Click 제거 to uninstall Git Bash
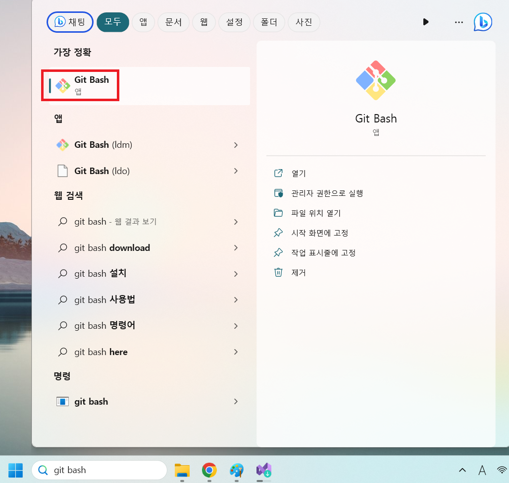509x483 pixels. [299, 273]
